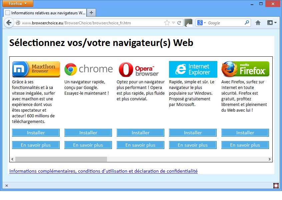This screenshot has width=282, height=200.
Task: Close the add-on bar with x
Action: pyautogui.click(x=7, y=185)
